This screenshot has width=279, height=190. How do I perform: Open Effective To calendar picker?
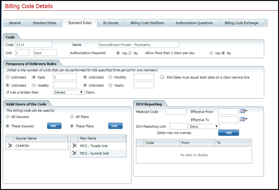click(243, 119)
